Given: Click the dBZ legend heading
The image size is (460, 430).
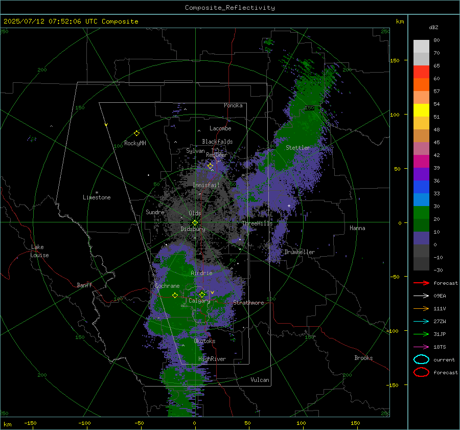Looking at the screenshot, I should click(433, 28).
